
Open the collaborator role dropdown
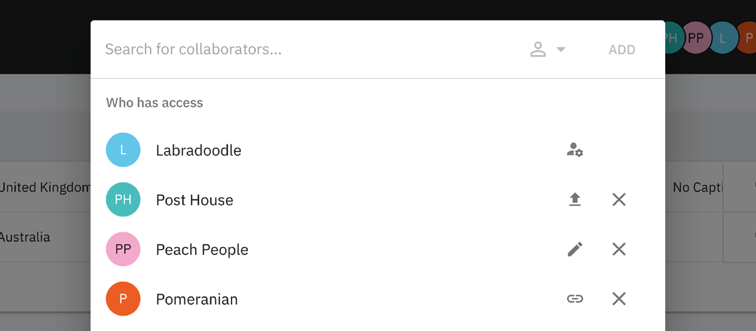[x=548, y=50]
